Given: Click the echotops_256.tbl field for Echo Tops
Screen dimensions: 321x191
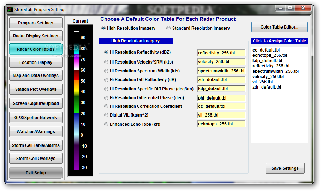Looking at the screenshot, I should (221, 124).
